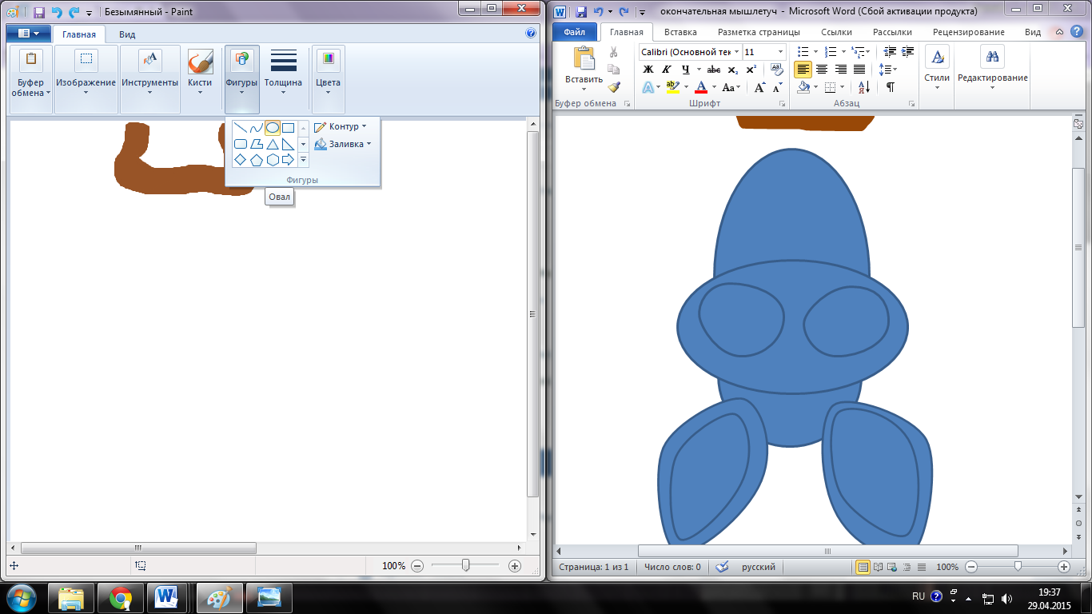Toggle Strikethrough in Word font group
Image resolution: width=1092 pixels, height=614 pixels.
(x=714, y=70)
